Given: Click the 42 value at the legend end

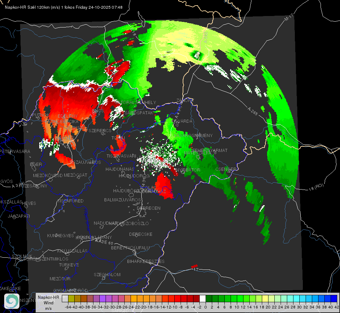Looking at the screenshot, I should [x=337, y=307].
